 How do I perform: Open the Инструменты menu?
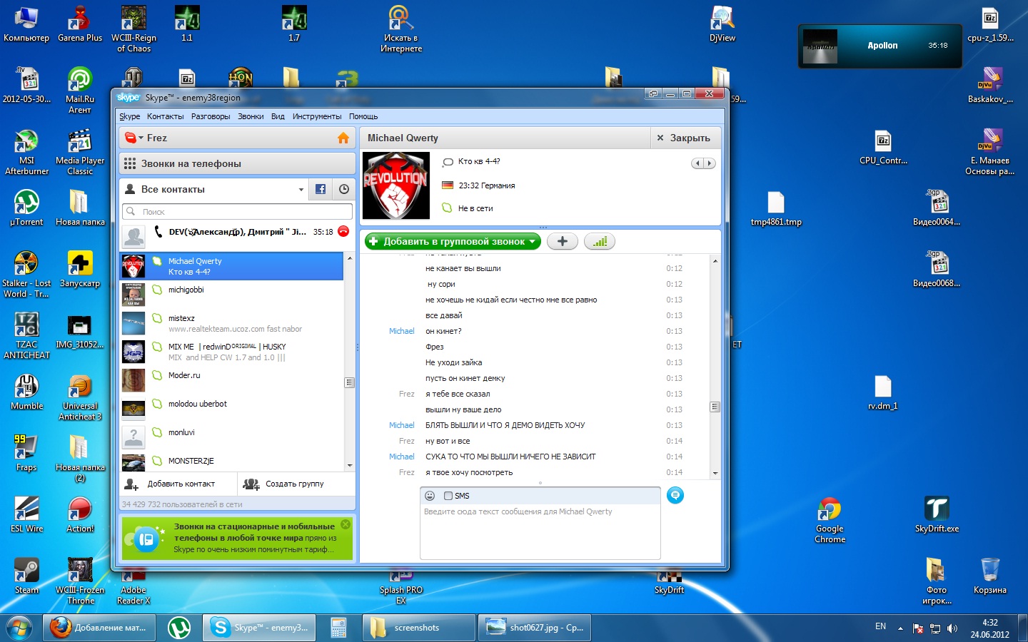[x=316, y=116]
